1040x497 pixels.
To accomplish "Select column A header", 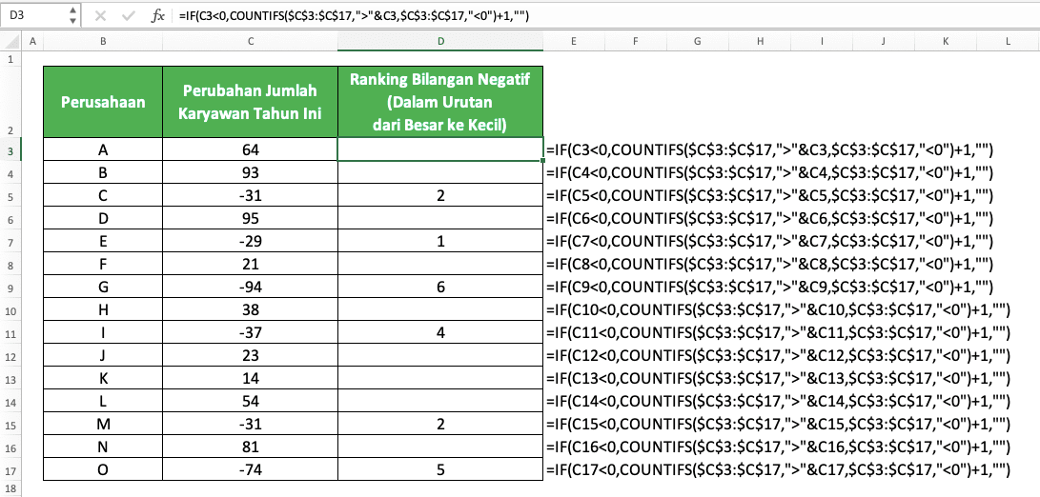I will [x=31, y=42].
